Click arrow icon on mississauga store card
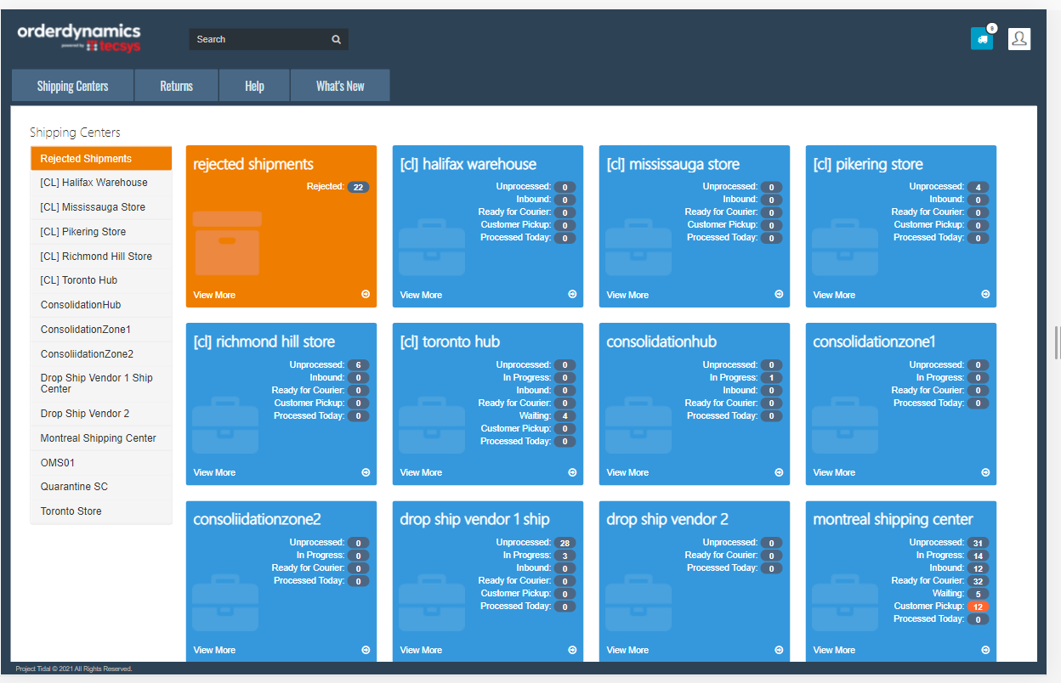 coord(779,294)
